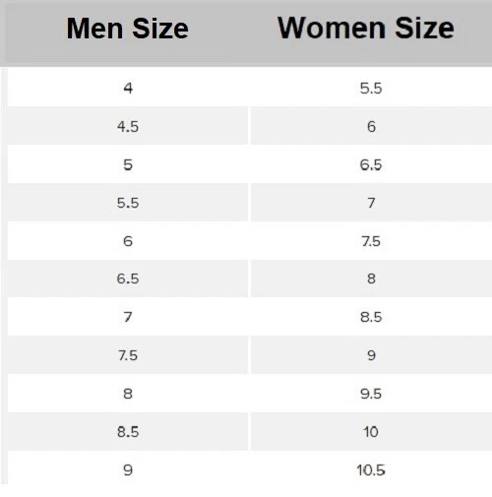Click the women size 8.5 cell

point(371,317)
